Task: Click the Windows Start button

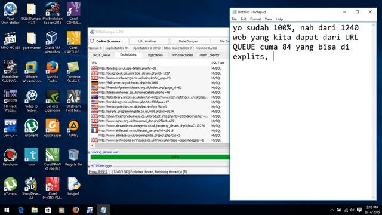Action: pyautogui.click(x=7, y=210)
